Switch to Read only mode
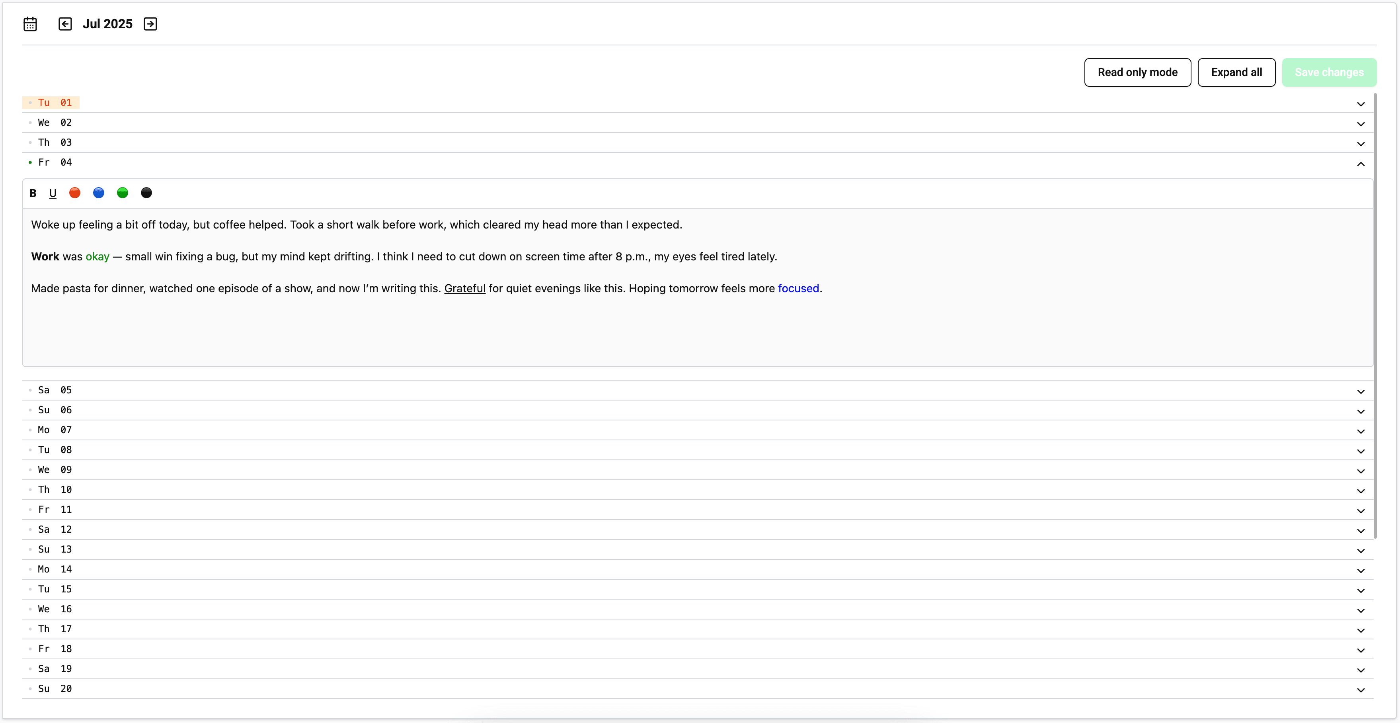1400x723 pixels. click(x=1137, y=72)
